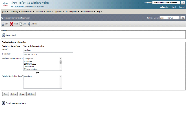
Task: Click Go next to Navigation dropdown
Action: click(183, 3)
